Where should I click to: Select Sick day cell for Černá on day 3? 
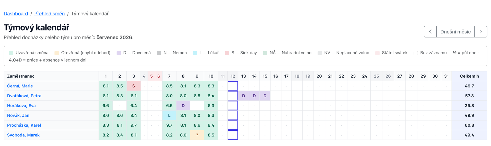click(x=133, y=86)
